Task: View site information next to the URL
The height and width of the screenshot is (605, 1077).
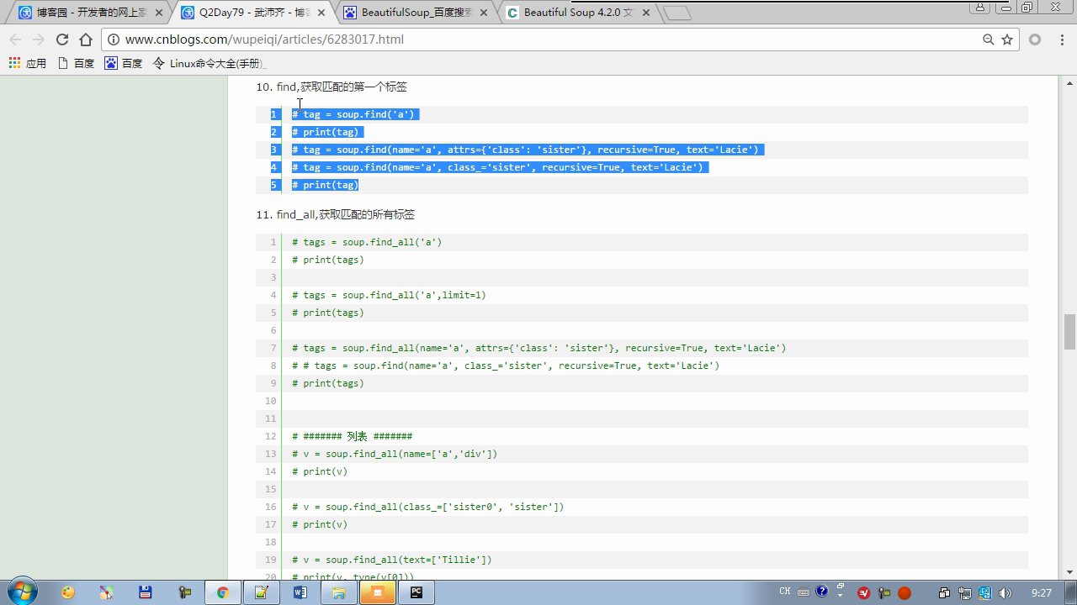Action: click(114, 39)
